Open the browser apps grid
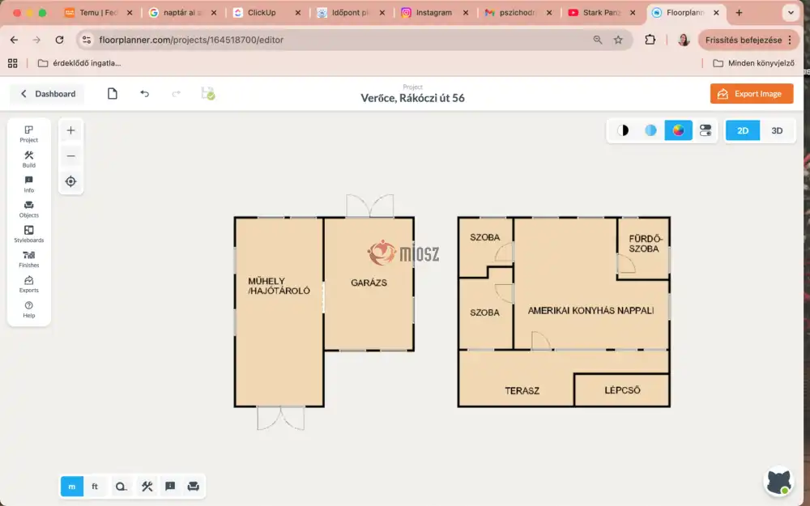Screen dimensions: 810x506 pyautogui.click(x=12, y=63)
